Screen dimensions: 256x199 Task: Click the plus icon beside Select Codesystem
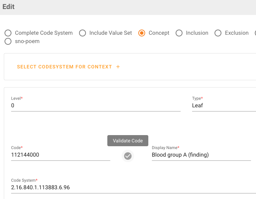point(118,67)
